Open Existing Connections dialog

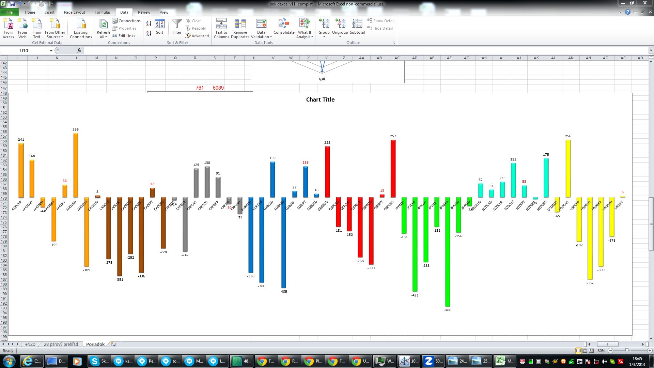point(81,29)
